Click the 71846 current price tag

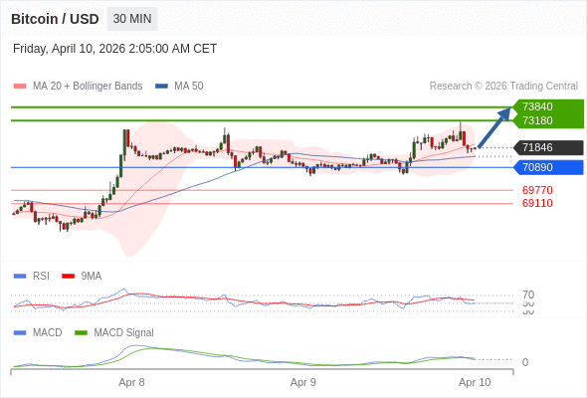pyautogui.click(x=548, y=147)
